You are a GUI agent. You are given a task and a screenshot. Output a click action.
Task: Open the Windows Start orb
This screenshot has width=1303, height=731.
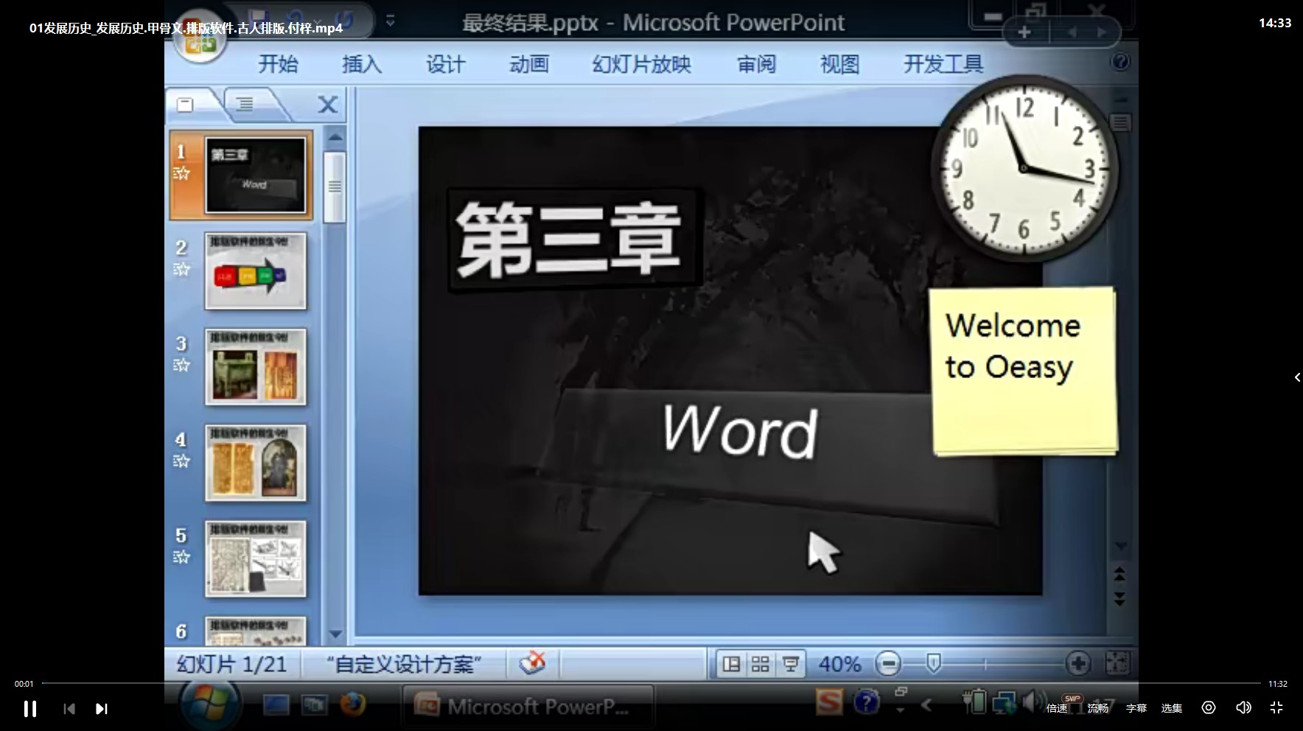point(210,705)
